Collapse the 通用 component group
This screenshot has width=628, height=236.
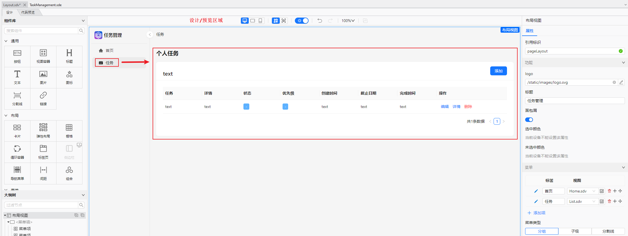point(6,41)
